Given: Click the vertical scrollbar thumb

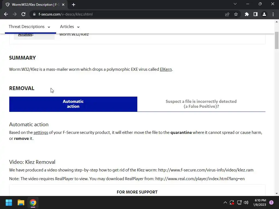Looking at the screenshot, I should [x=277, y=40].
